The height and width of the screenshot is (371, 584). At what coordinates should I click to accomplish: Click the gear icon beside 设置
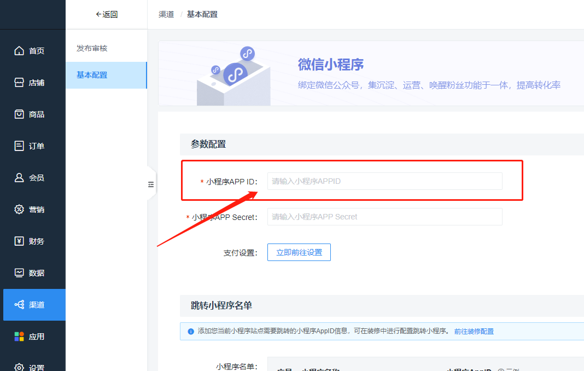19,367
